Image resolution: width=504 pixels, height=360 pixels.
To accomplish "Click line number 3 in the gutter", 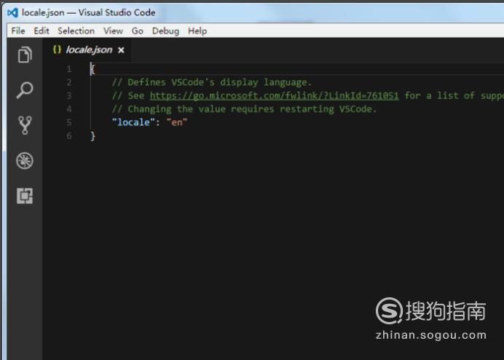I will pos(68,95).
